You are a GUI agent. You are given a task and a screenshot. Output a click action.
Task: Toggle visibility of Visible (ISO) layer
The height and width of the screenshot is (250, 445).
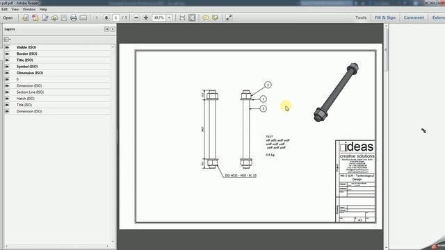[7, 47]
